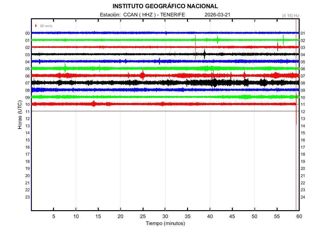Click the Horas (UTC) axis label

pyautogui.click(x=20, y=115)
